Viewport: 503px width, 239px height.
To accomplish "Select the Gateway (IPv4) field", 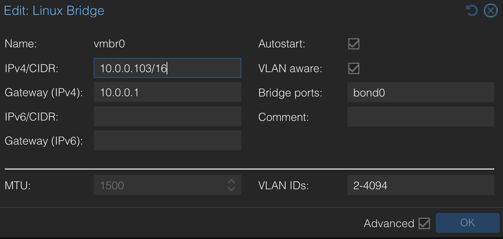I will pos(167,92).
